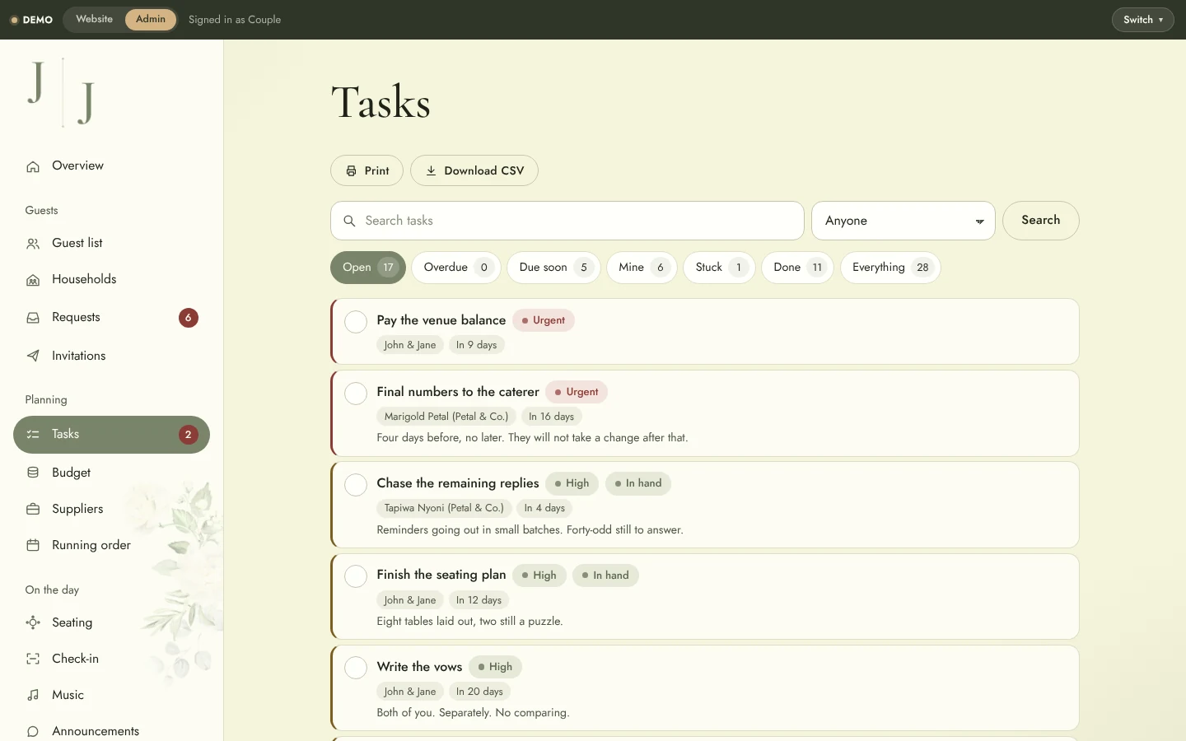Screen dimensions: 1186x741
Task: Click the magnifier icon in search box
Action: [349, 221]
